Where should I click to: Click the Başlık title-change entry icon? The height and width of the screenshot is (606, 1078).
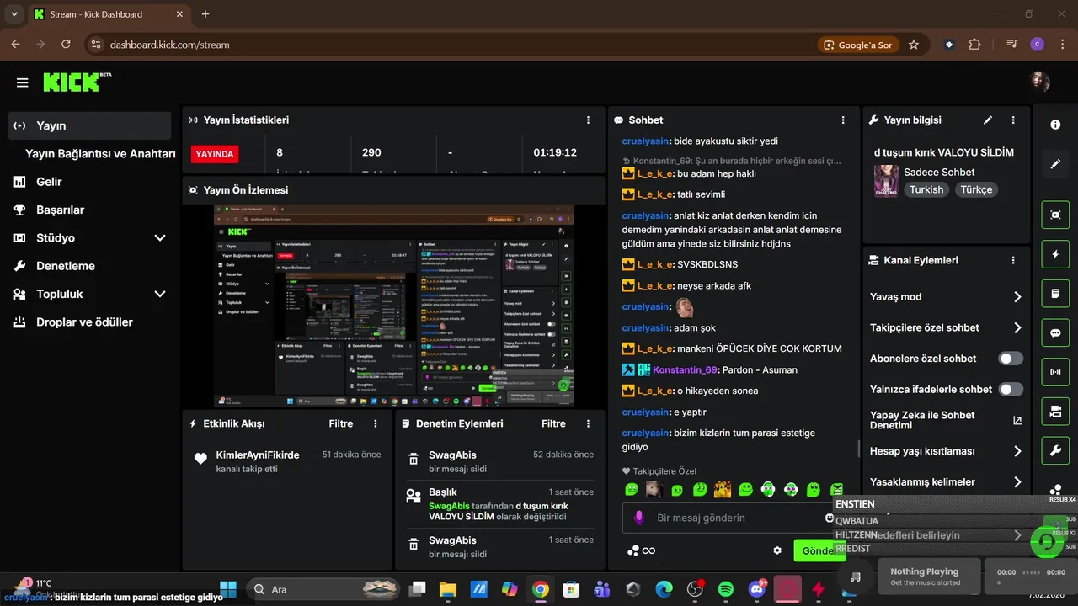414,497
